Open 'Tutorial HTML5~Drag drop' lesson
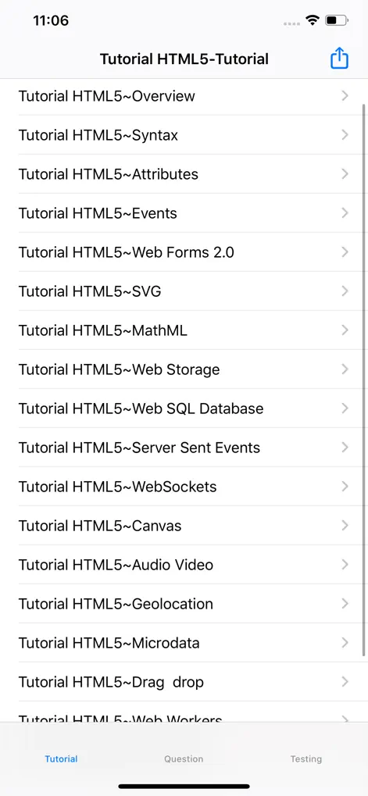The height and width of the screenshot is (796, 368). point(184,682)
